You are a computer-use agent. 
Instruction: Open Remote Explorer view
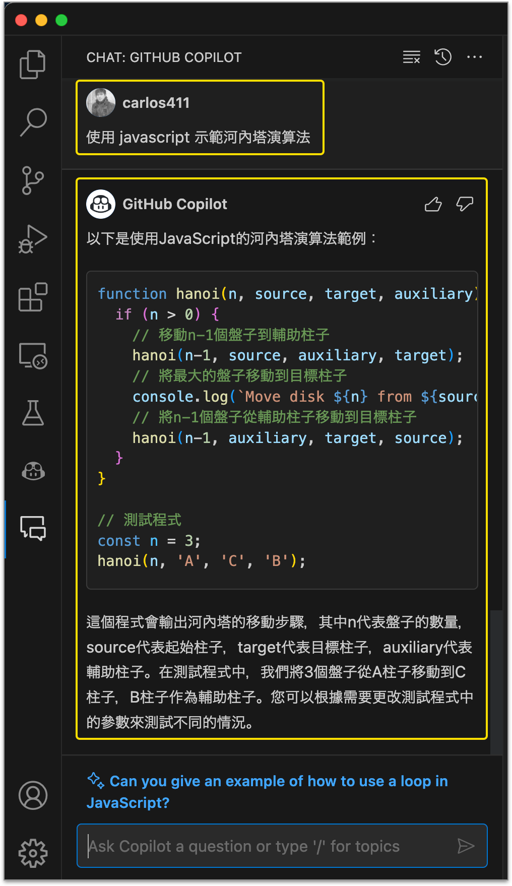tap(33, 356)
